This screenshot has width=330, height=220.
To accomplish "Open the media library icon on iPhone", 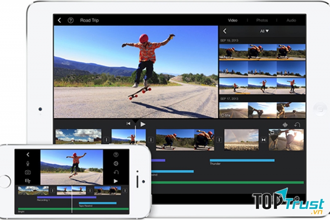I will [x=28, y=181].
